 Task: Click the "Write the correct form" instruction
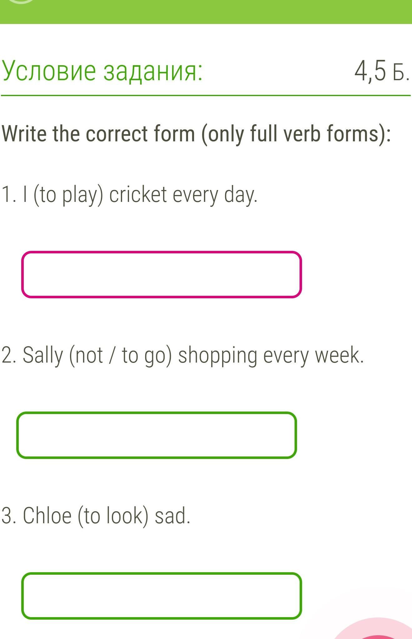point(98,134)
